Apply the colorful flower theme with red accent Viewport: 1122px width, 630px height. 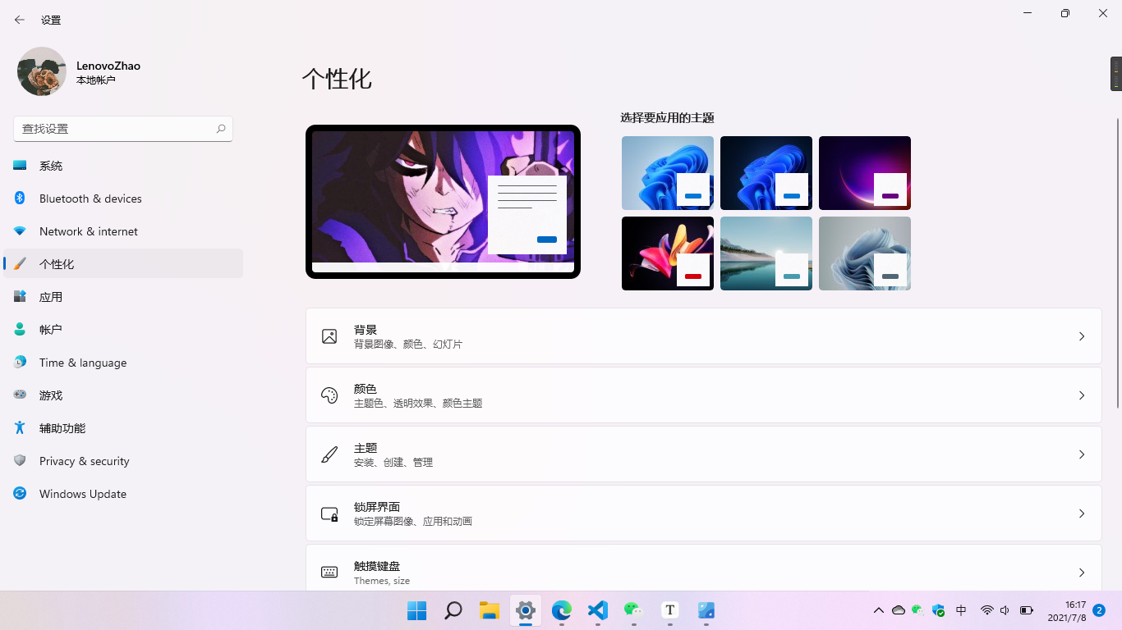(x=668, y=253)
